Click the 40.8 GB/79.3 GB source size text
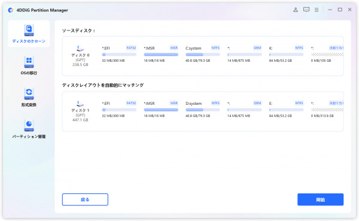 [x=198, y=60]
